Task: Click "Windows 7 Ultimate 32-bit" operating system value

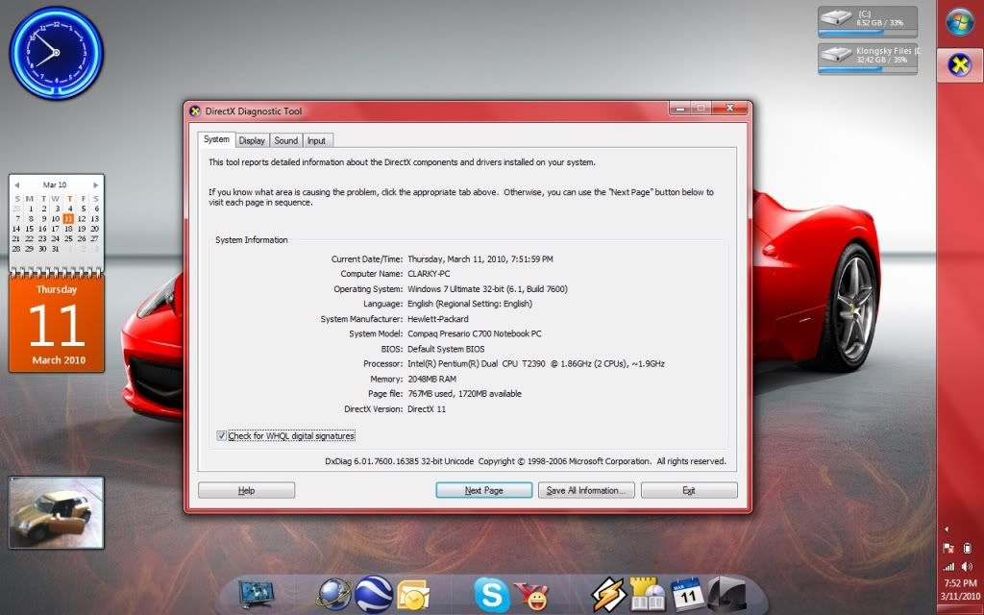Action: click(487, 288)
